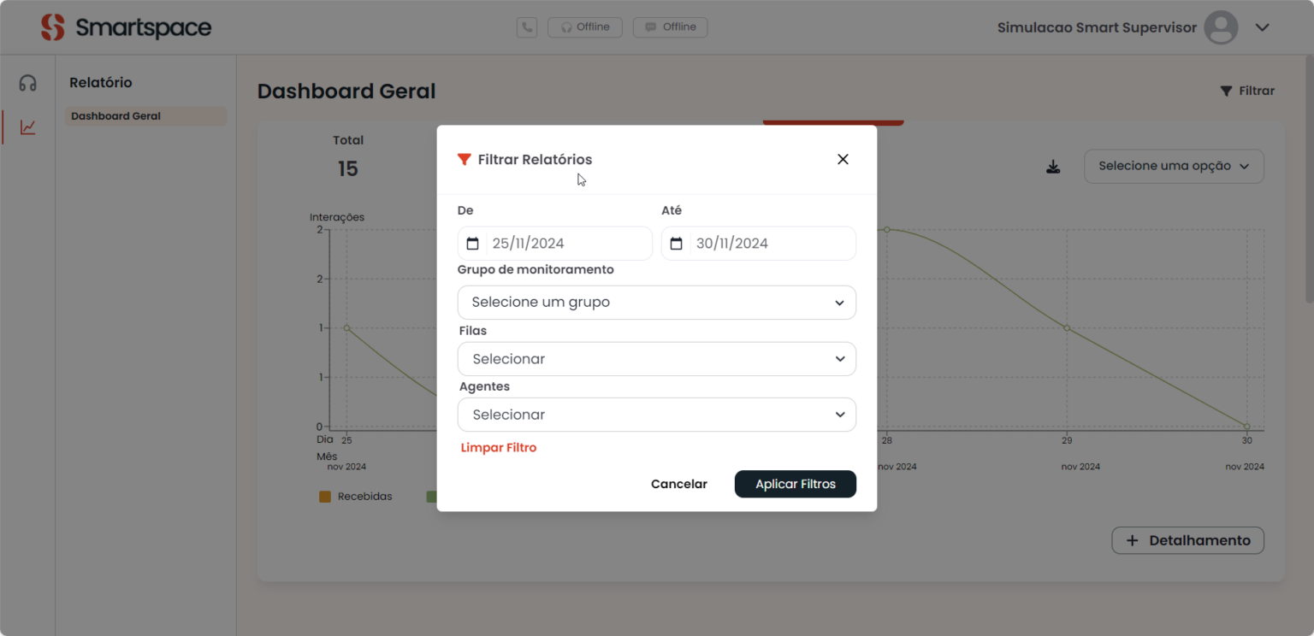Click the Recebidas legend marker
Screen dimensions: 1314x636
pos(324,496)
